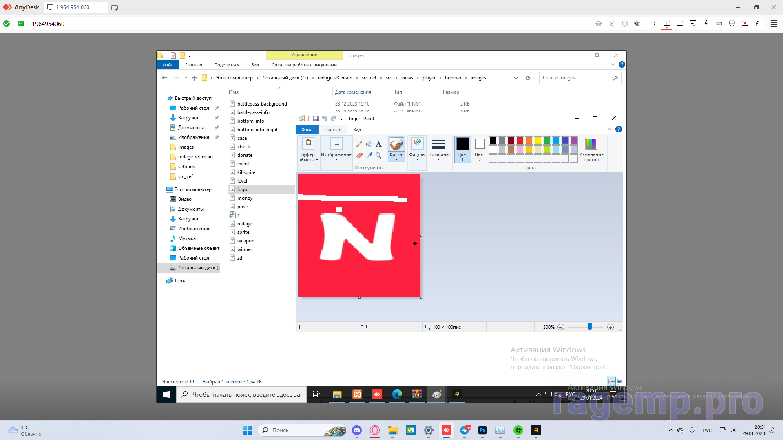783x440 pixels.
Task: Select Цвет 1 foreground color
Action: 462,150
